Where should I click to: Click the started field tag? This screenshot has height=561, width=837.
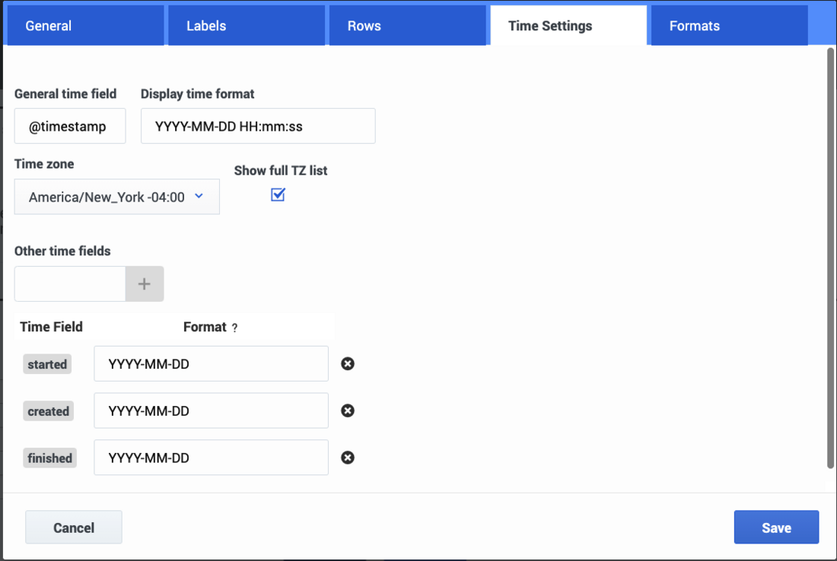pyautogui.click(x=47, y=364)
